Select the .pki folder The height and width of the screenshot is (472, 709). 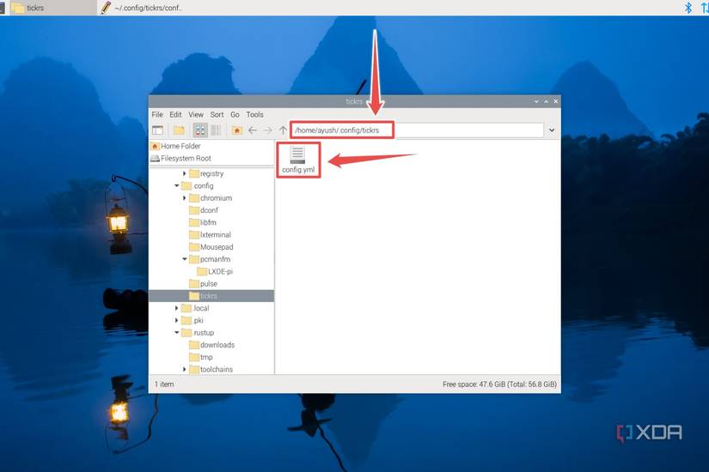tap(193, 320)
